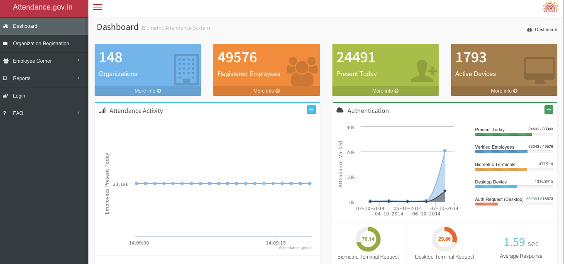Image resolution: width=564 pixels, height=264 pixels.
Task: Expand the FAQ submenu arrow
Action: click(78, 113)
